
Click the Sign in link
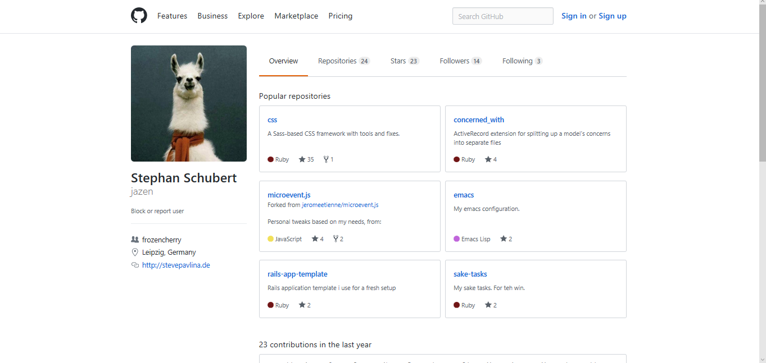point(574,16)
